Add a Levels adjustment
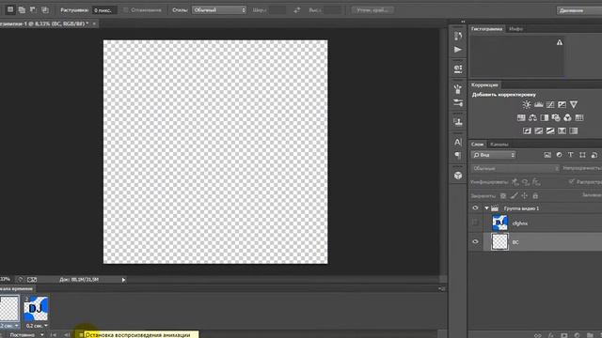 point(539,104)
